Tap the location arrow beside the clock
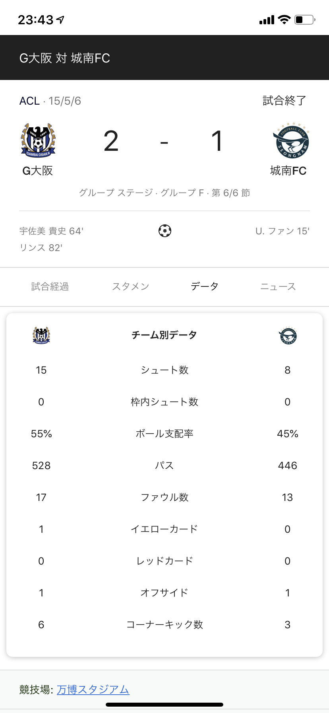This screenshot has width=329, height=713. click(x=60, y=19)
